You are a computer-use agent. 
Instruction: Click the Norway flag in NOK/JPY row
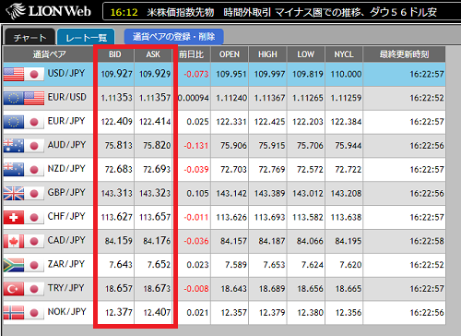14,313
